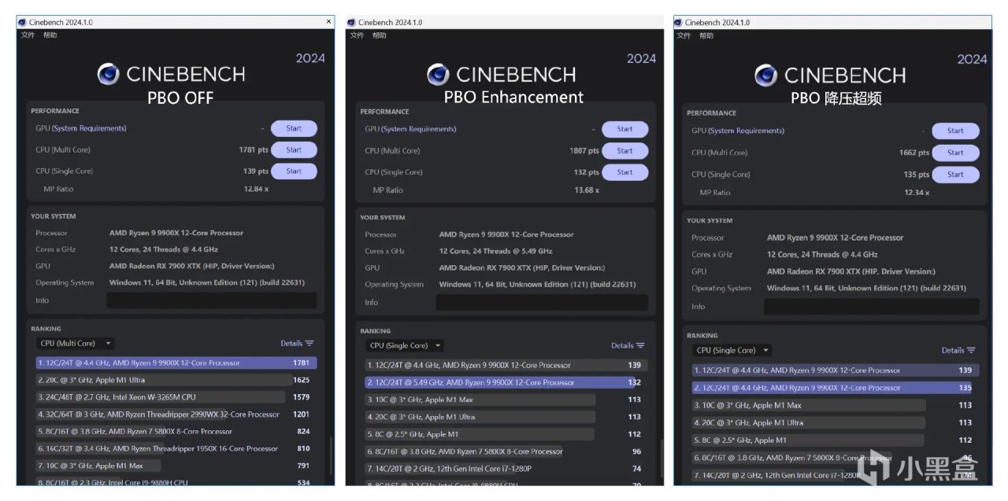Viewport: 1008px width, 501px height.
Task: Open 帮助 menu in PBO Enhancement window
Action: [x=380, y=35]
